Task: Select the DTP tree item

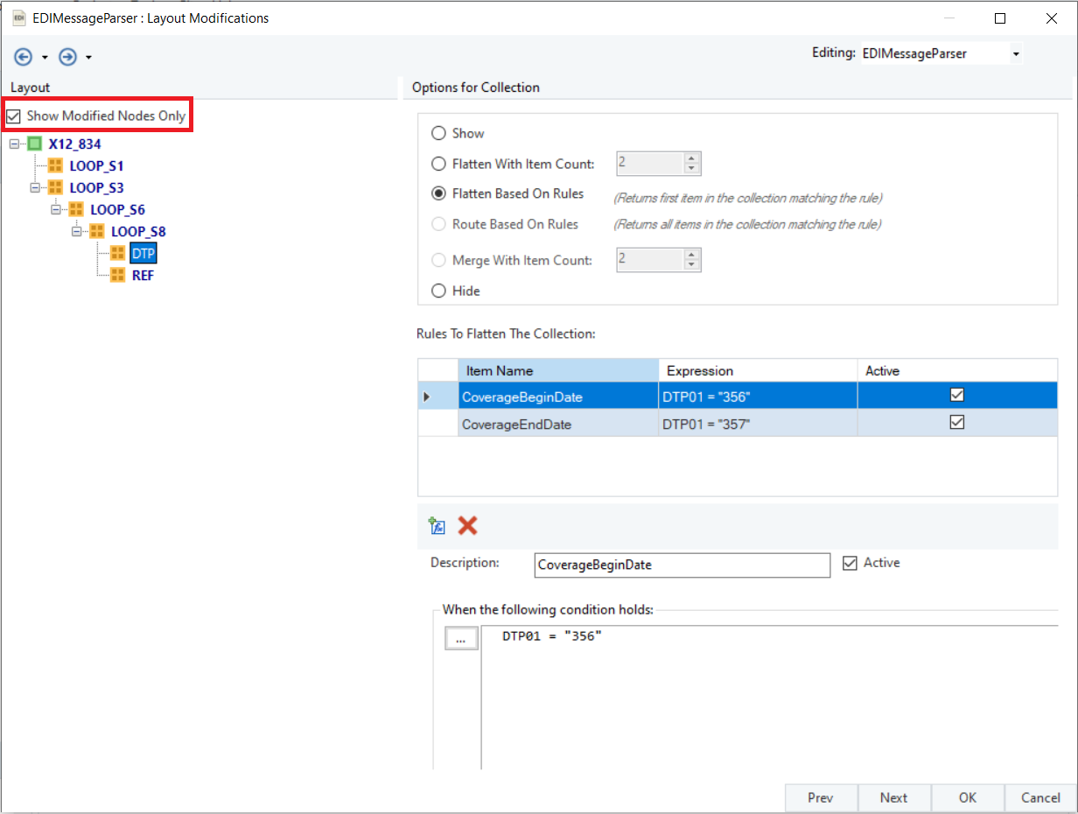Action: [143, 254]
